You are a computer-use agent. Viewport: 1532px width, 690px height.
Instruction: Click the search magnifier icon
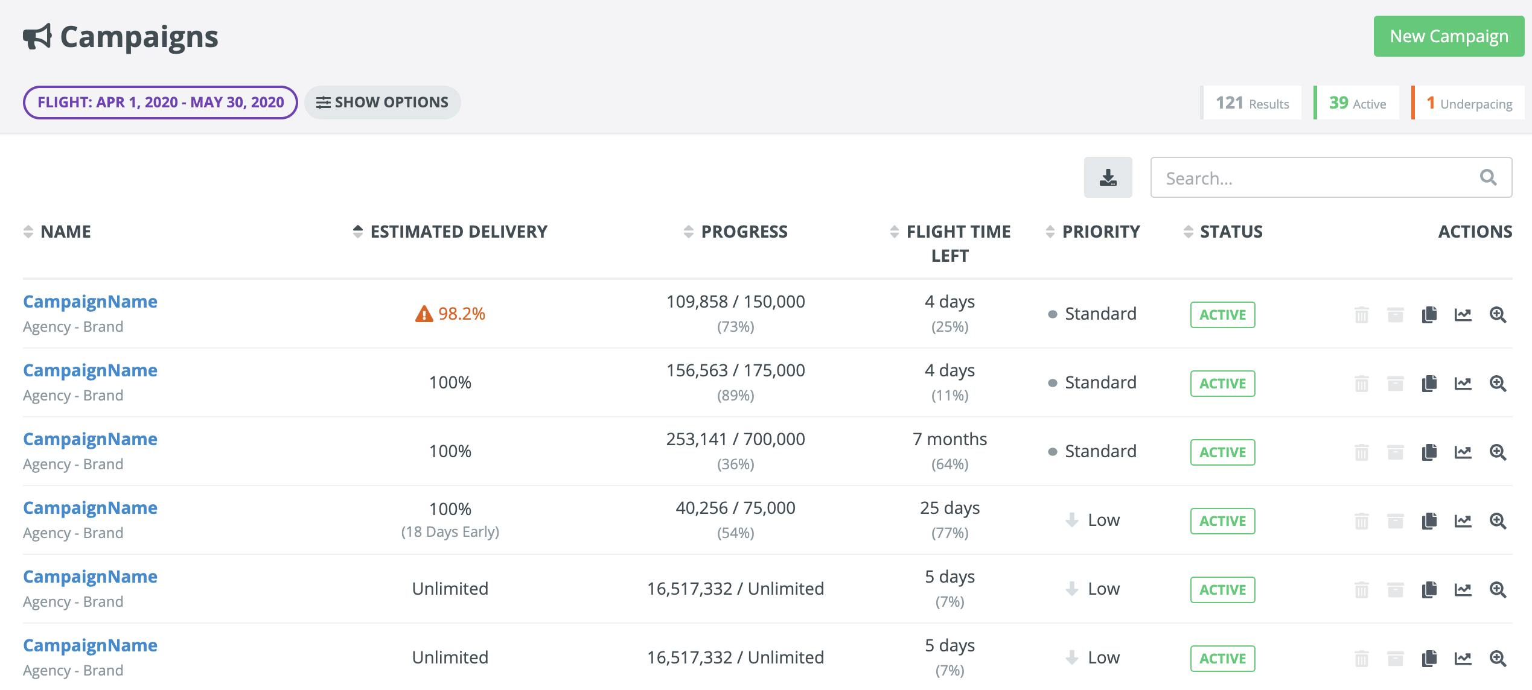(1488, 177)
